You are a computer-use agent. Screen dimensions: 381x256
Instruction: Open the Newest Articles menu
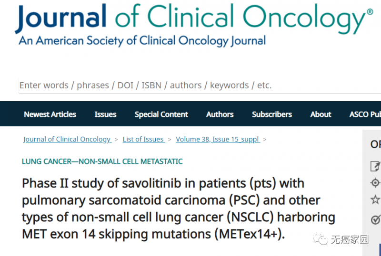(50, 114)
